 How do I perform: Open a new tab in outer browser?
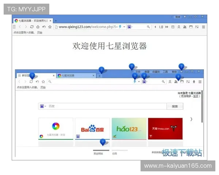(55, 21)
